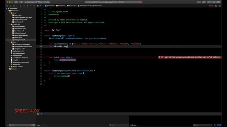Open the Library with plus button
Image resolution: width=227 pixels, height=127 pixels.
[199, 2]
